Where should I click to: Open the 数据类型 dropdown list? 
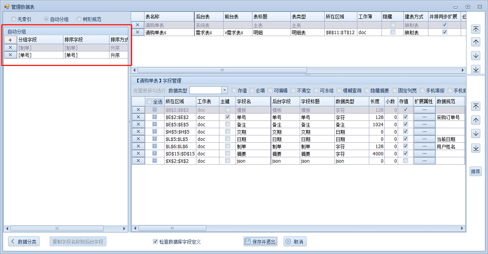coord(224,91)
